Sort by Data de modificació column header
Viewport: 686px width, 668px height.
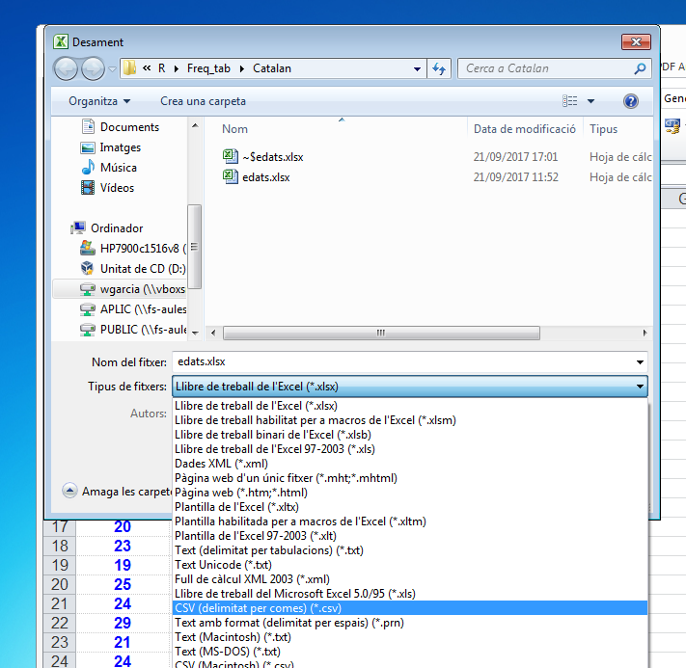click(x=525, y=129)
